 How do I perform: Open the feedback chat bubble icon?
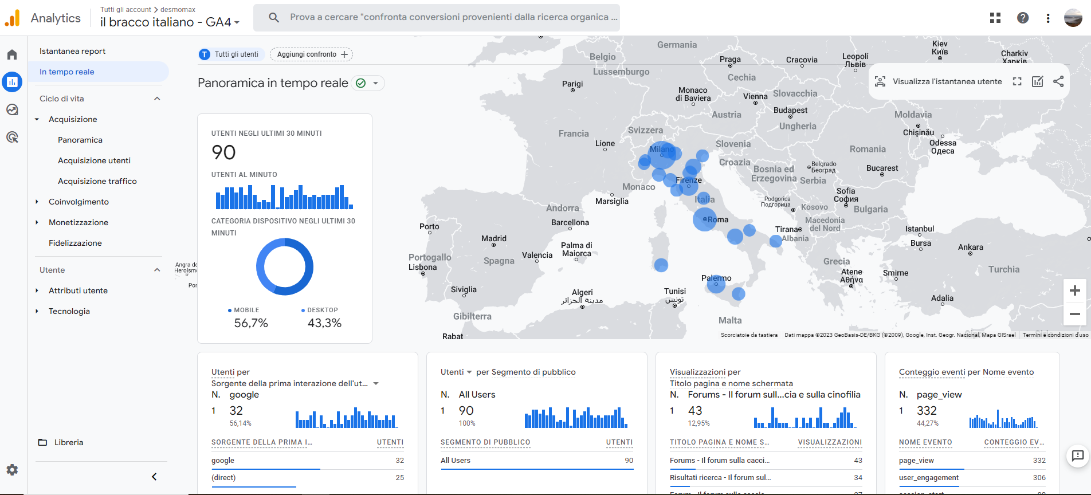click(1077, 456)
